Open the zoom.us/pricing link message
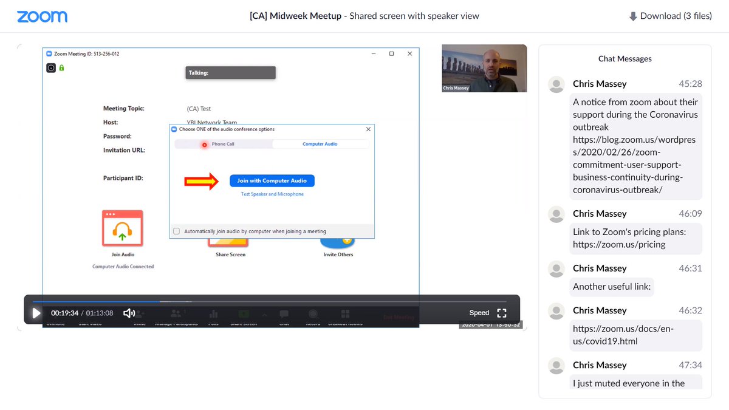The height and width of the screenshot is (410, 729). (x=635, y=238)
